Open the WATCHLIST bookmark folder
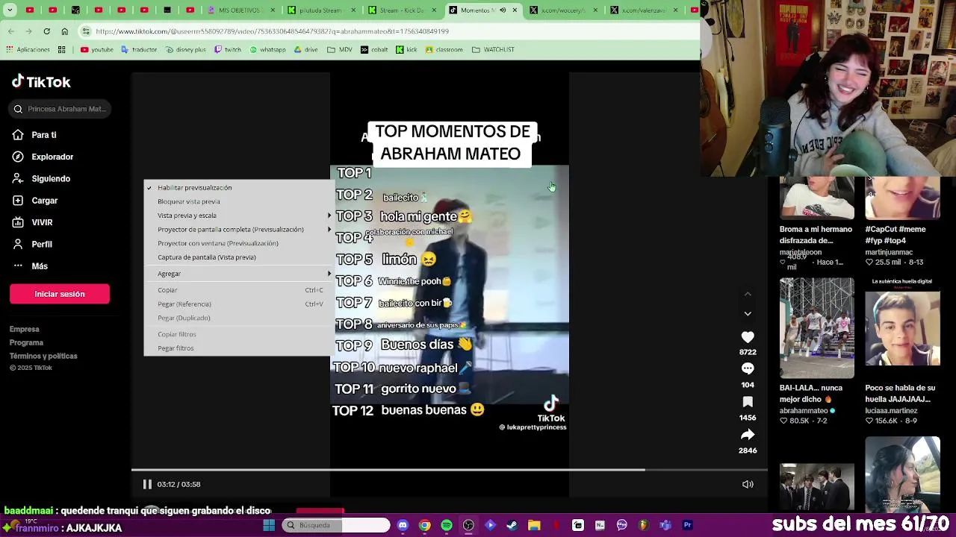Screen dimensions: 956x537 (493, 50)
